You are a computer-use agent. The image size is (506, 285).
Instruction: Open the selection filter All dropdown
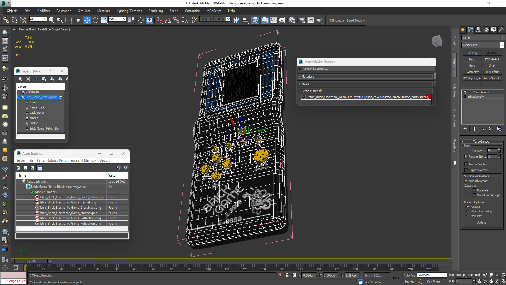click(x=38, y=19)
